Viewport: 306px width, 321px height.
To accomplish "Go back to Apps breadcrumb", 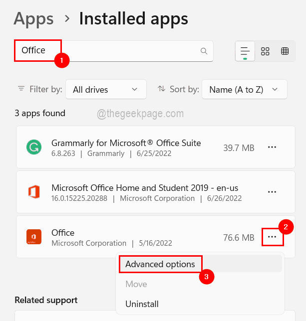I will pos(33,19).
